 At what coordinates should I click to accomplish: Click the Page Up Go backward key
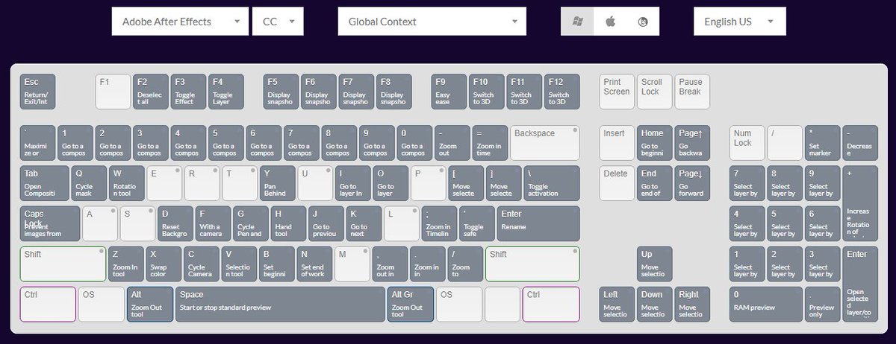pos(692,143)
